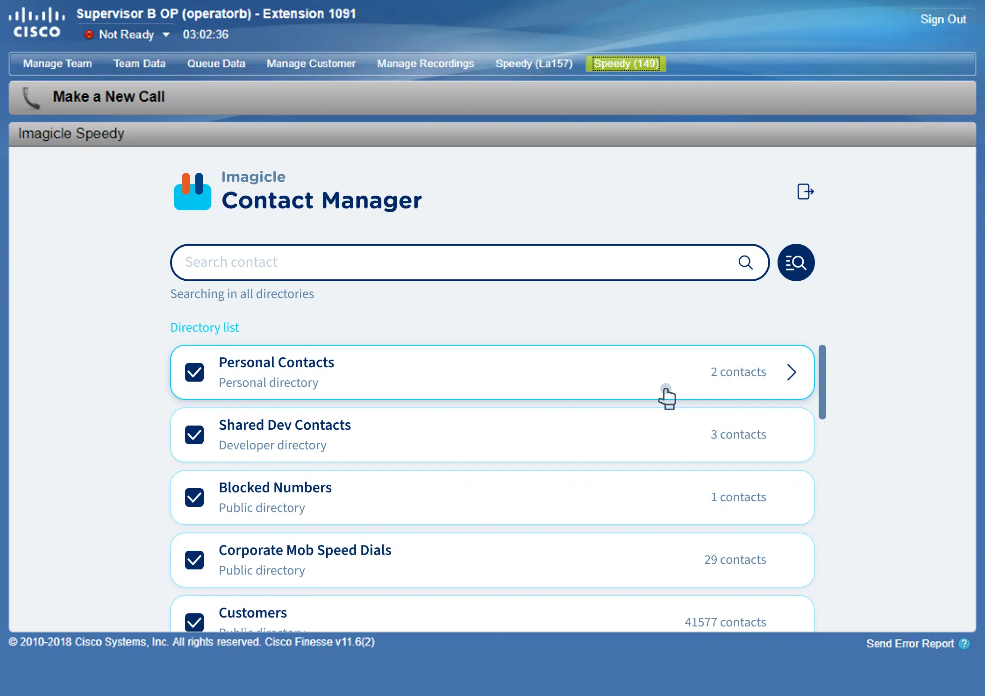Select Speedy (La157) tab

point(534,64)
